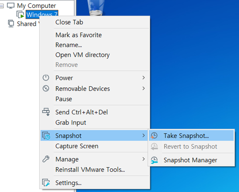Click the Revert to Snapshot icon
Image resolution: width=239 pixels, height=192 pixels.
(154, 147)
